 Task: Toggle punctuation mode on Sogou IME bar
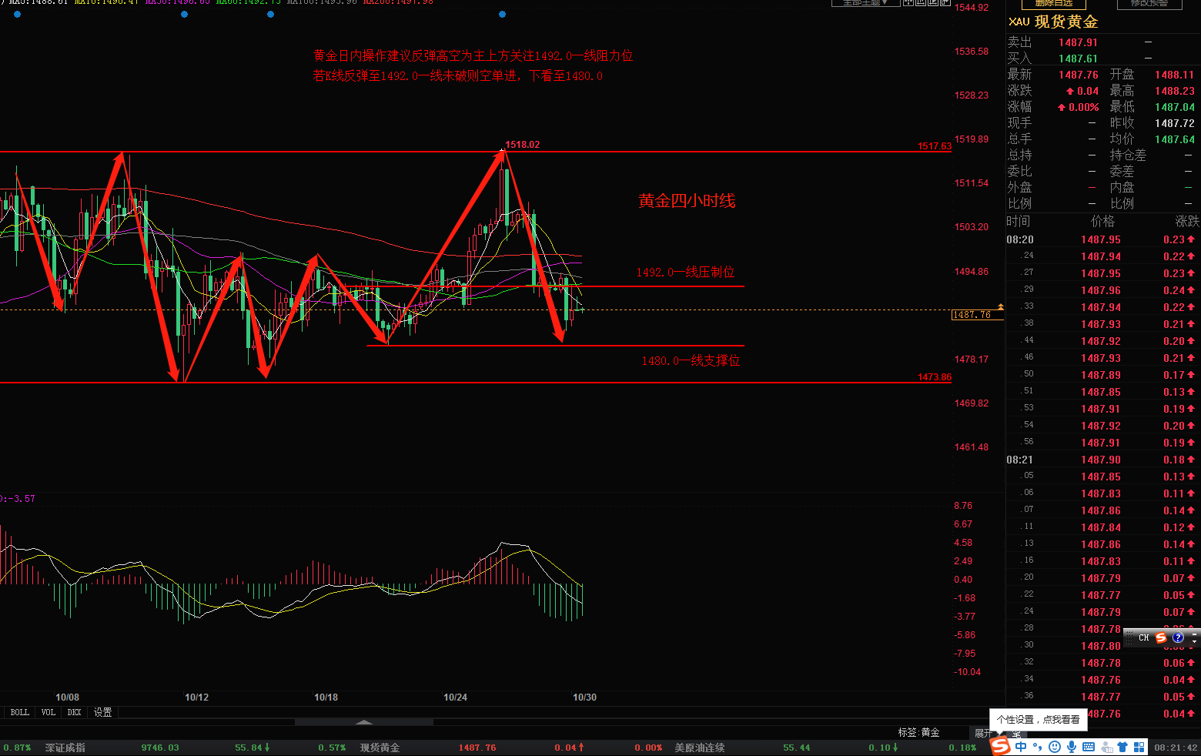(1037, 747)
